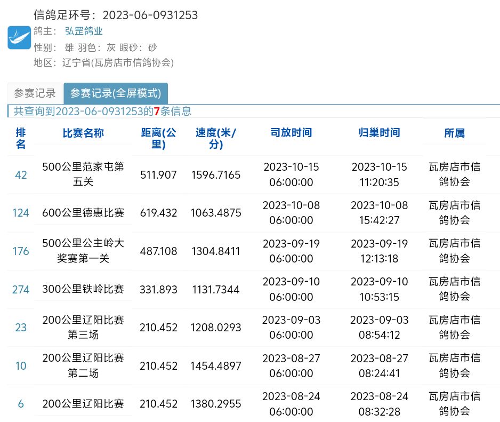Click the 排名 column header
Image resolution: width=500 pixels, height=422 pixels.
[21, 138]
